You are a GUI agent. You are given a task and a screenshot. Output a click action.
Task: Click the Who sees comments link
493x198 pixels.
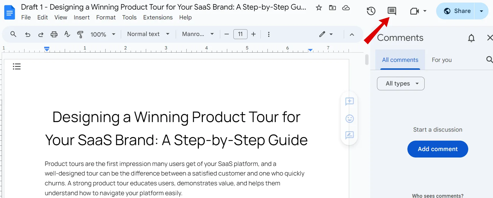[438, 195]
